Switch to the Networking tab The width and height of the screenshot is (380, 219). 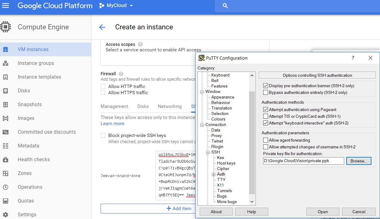(170, 106)
